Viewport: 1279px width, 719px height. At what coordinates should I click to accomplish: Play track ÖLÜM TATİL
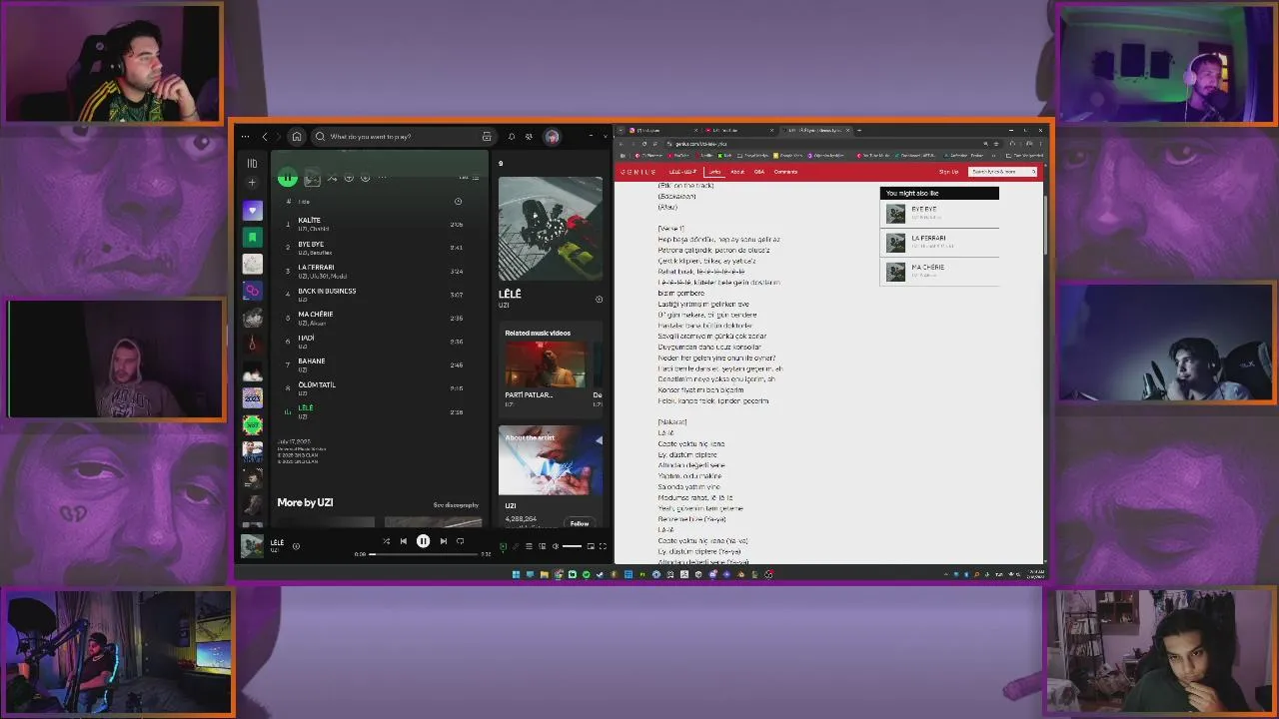[380, 388]
